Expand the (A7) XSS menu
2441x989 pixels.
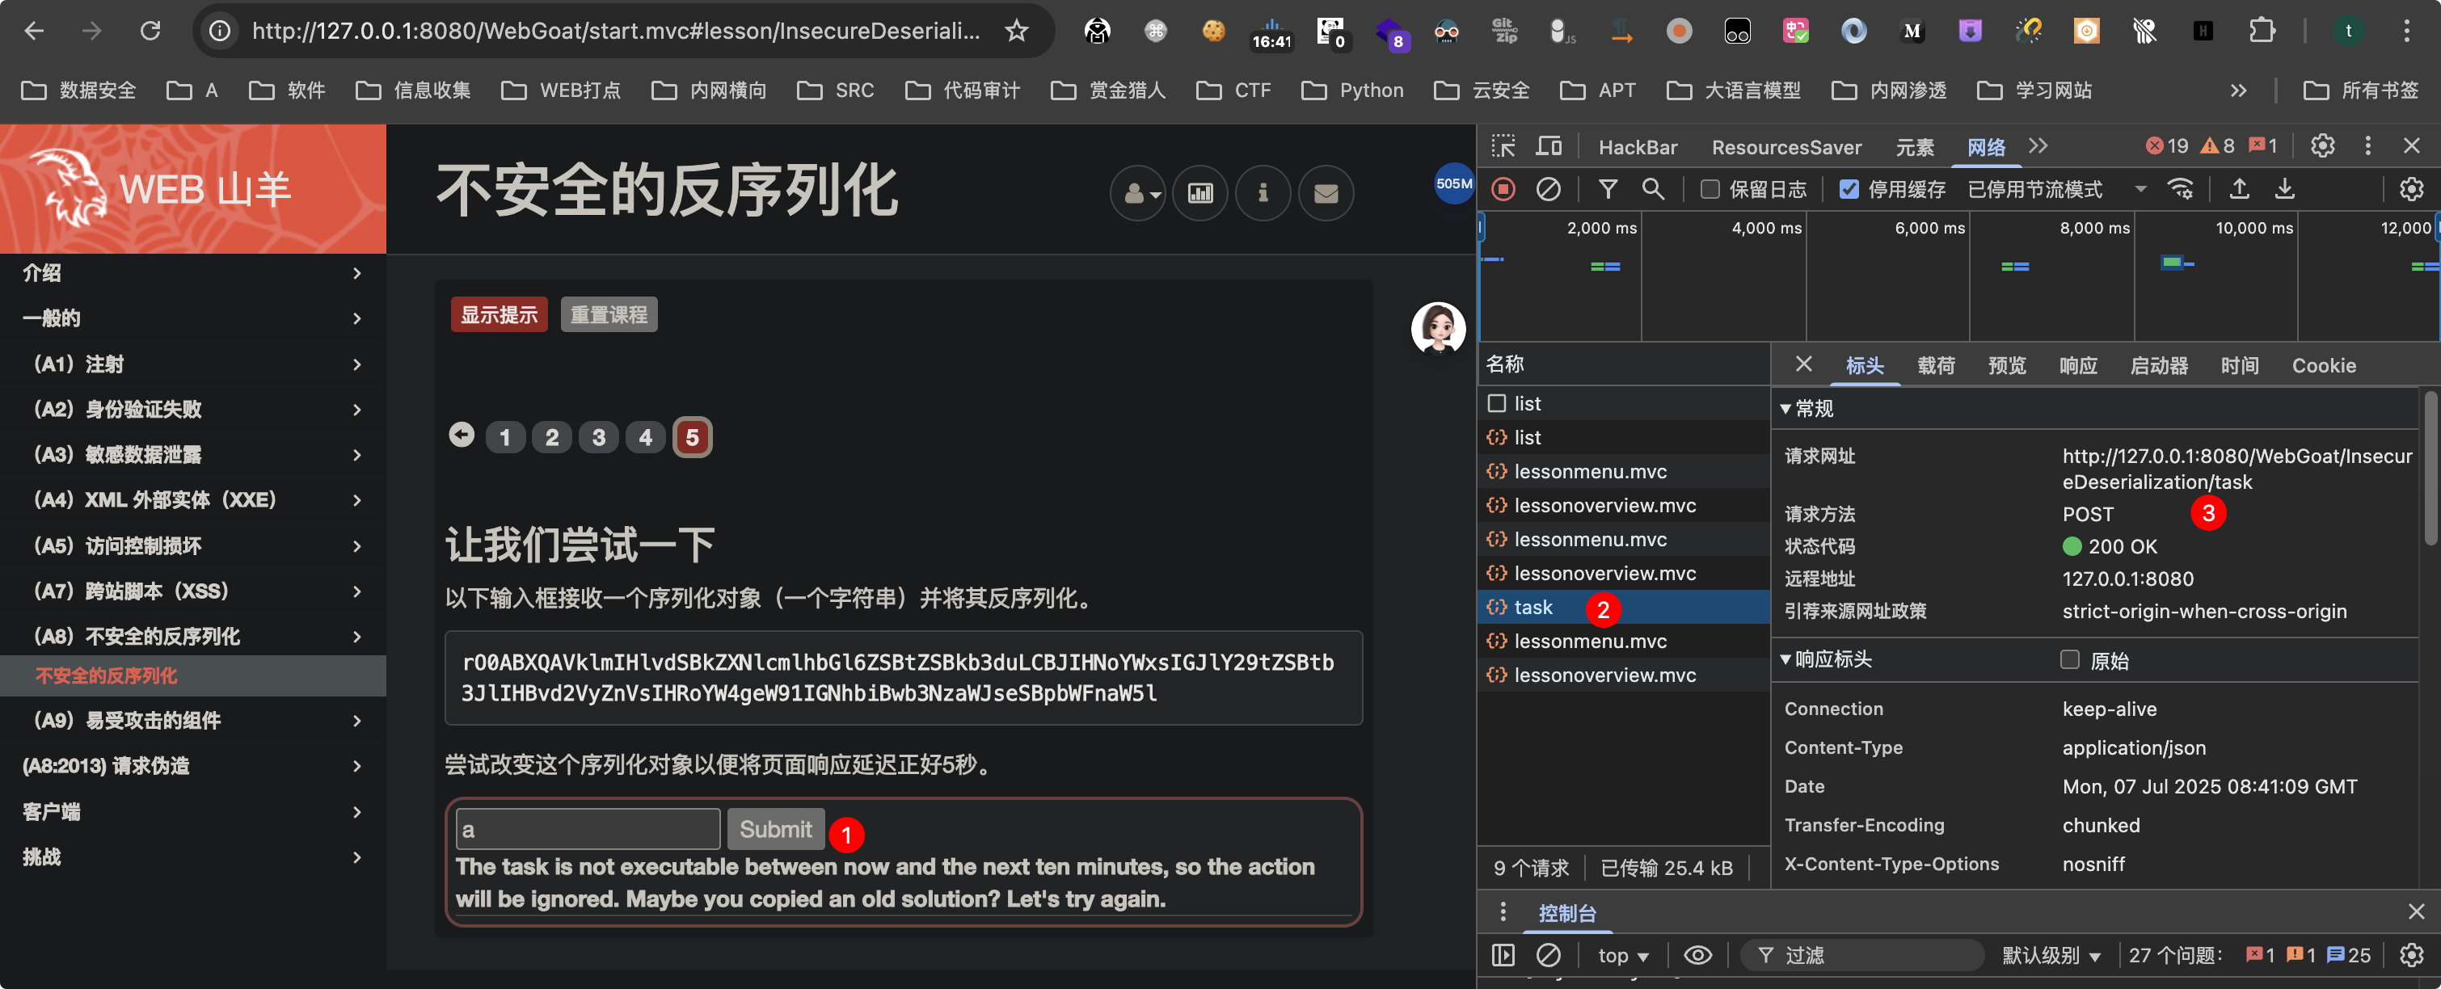tap(193, 591)
